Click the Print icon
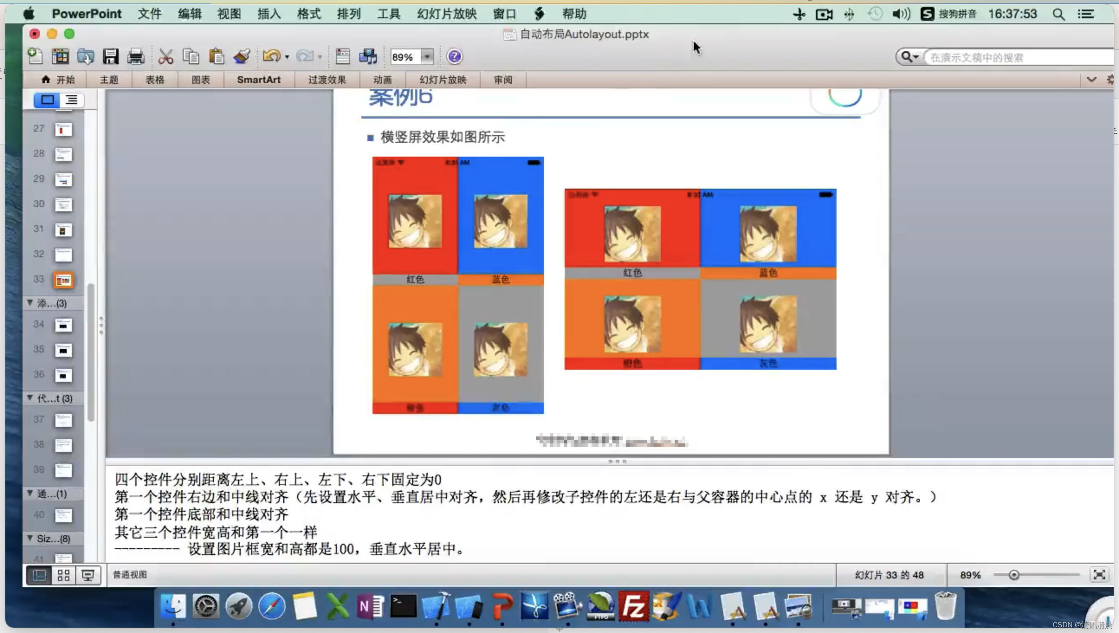 [136, 57]
